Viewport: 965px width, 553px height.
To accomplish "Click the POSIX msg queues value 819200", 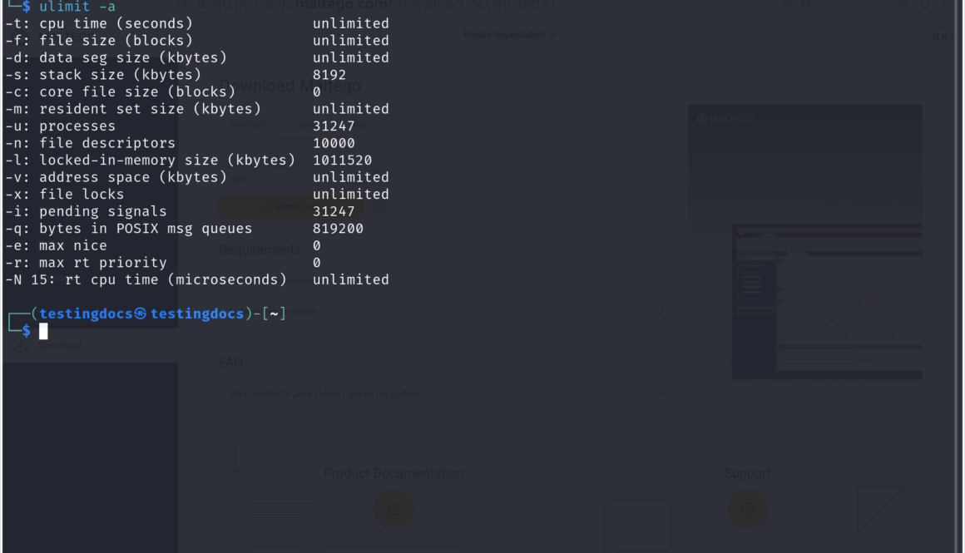I will click(338, 229).
